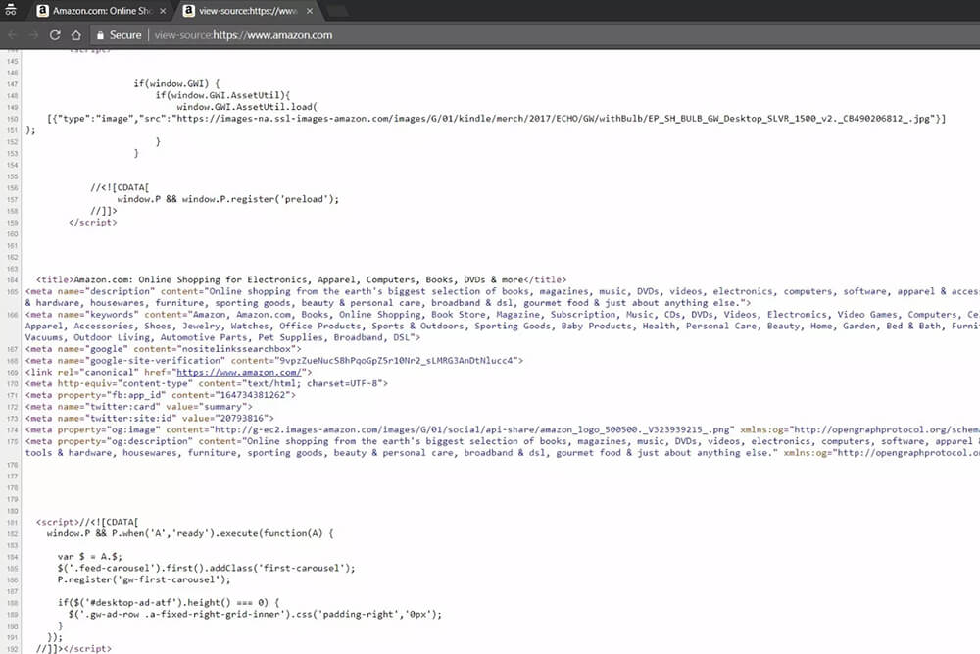Click the og:image meta property line
This screenshot has height=654, width=980.
[x=503, y=430]
